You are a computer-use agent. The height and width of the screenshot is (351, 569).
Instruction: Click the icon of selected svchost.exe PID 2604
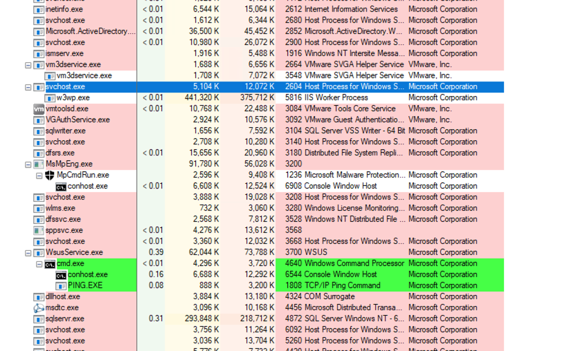39,87
